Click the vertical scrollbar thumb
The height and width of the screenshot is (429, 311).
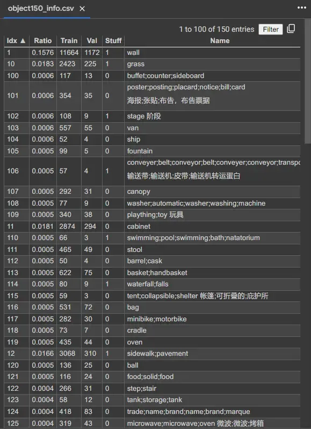(x=307, y=81)
